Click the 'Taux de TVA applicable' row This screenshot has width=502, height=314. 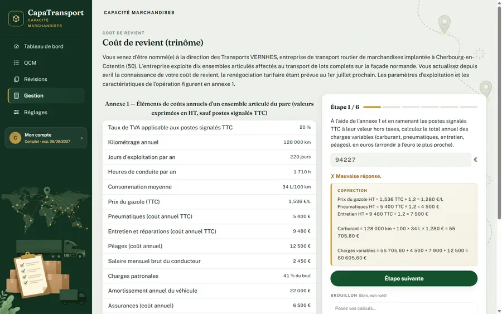coord(209,127)
